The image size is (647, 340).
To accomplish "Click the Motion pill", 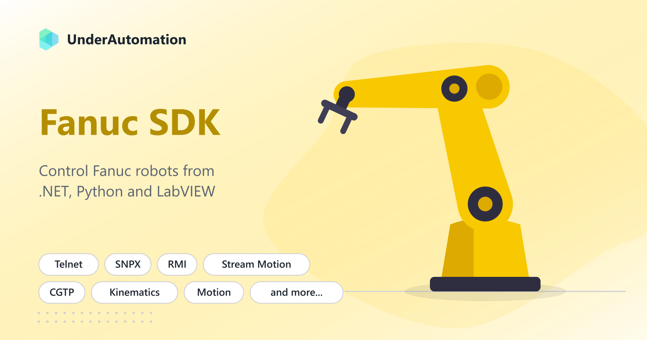I will [x=214, y=292].
